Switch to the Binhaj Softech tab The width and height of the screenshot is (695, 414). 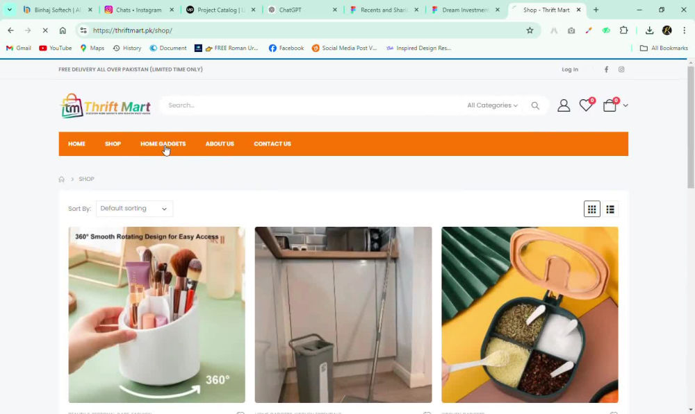[58, 10]
